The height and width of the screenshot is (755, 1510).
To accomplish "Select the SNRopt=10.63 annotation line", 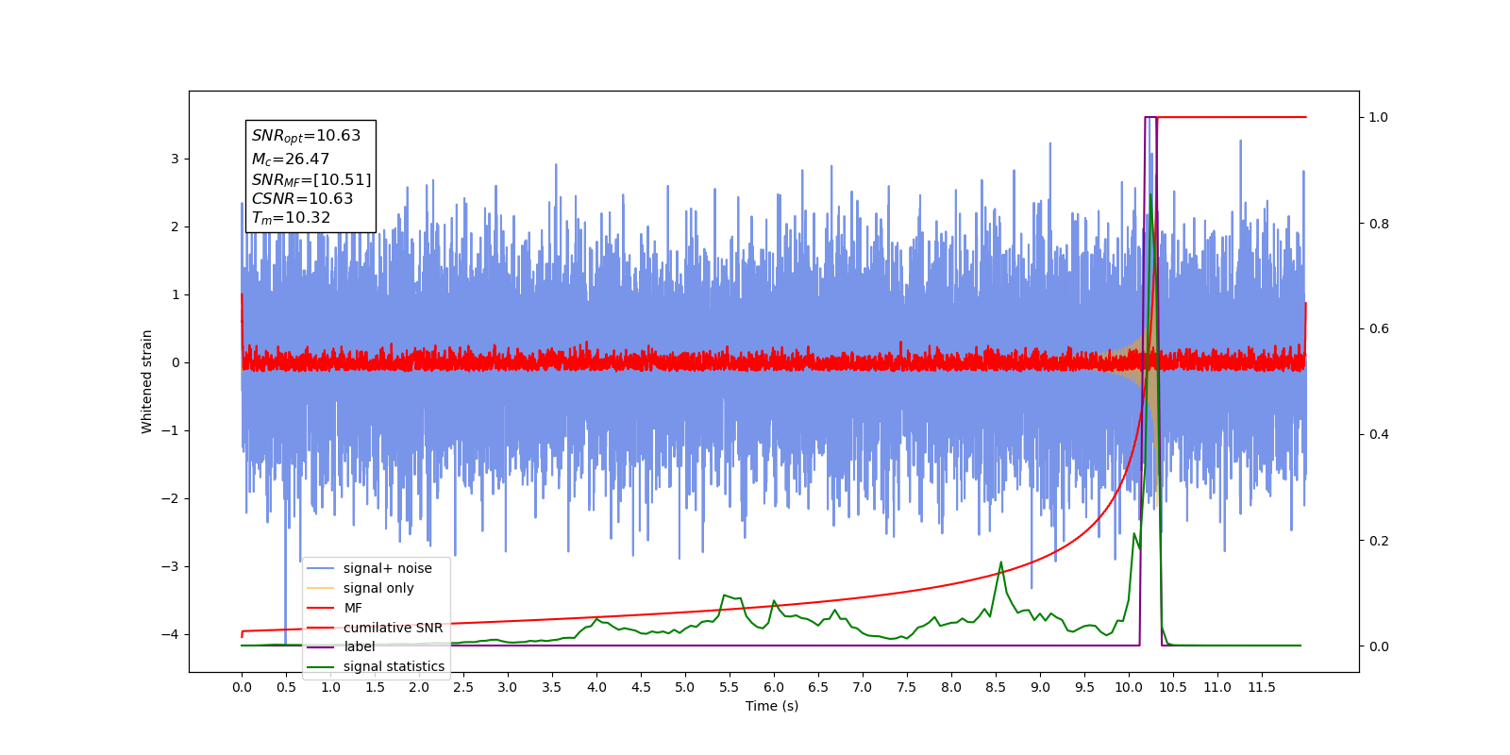I will 306,136.
